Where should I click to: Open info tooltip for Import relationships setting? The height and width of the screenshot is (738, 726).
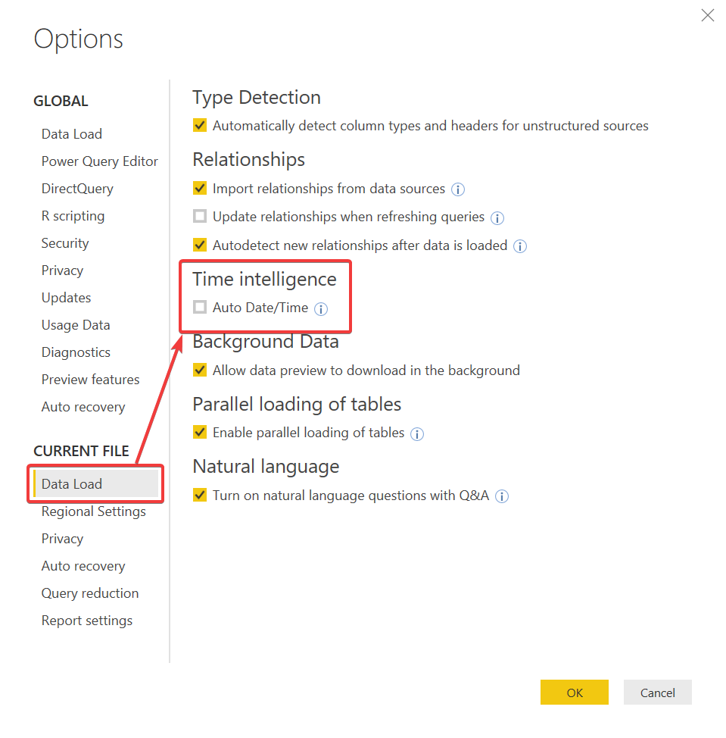(x=458, y=189)
